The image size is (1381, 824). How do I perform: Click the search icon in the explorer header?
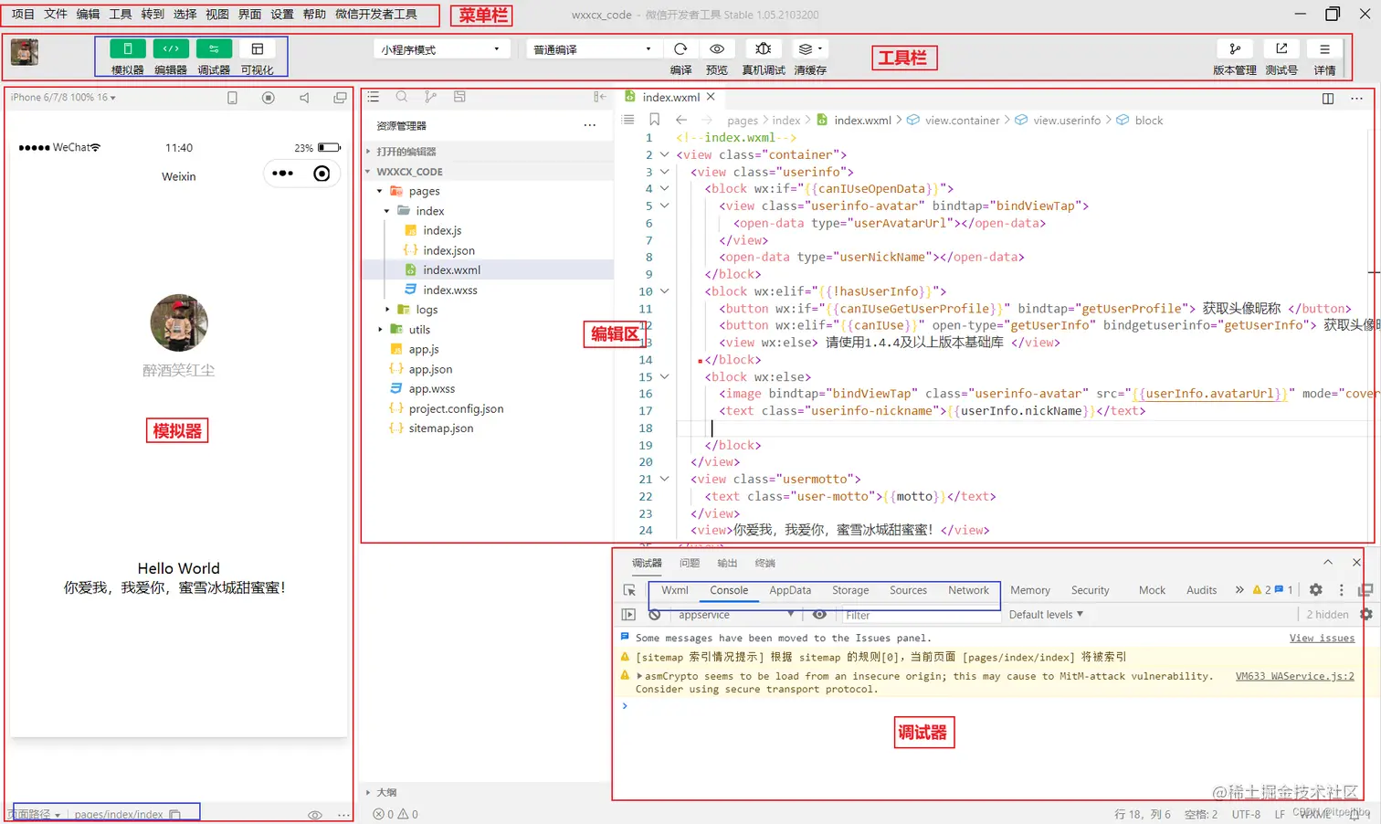coord(402,97)
